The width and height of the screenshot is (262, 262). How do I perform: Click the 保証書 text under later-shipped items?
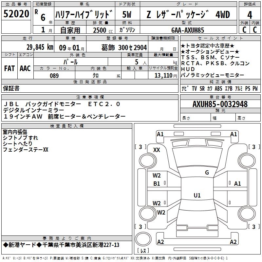11,88
